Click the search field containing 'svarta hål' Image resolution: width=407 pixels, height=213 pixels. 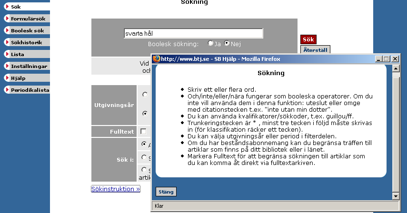click(x=193, y=33)
